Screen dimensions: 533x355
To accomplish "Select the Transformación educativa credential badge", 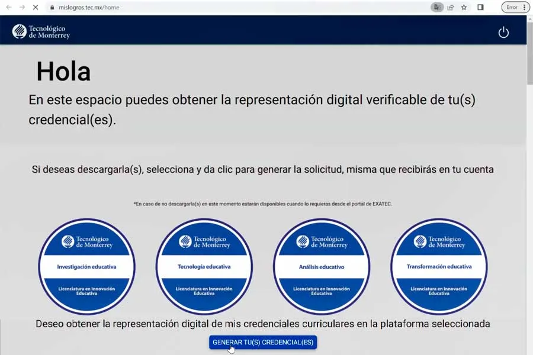I will point(439,266).
